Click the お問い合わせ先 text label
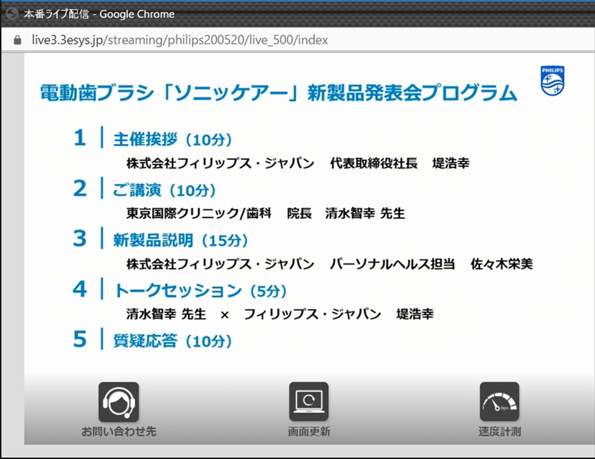Screen dimensions: 595x459 [x=119, y=432]
